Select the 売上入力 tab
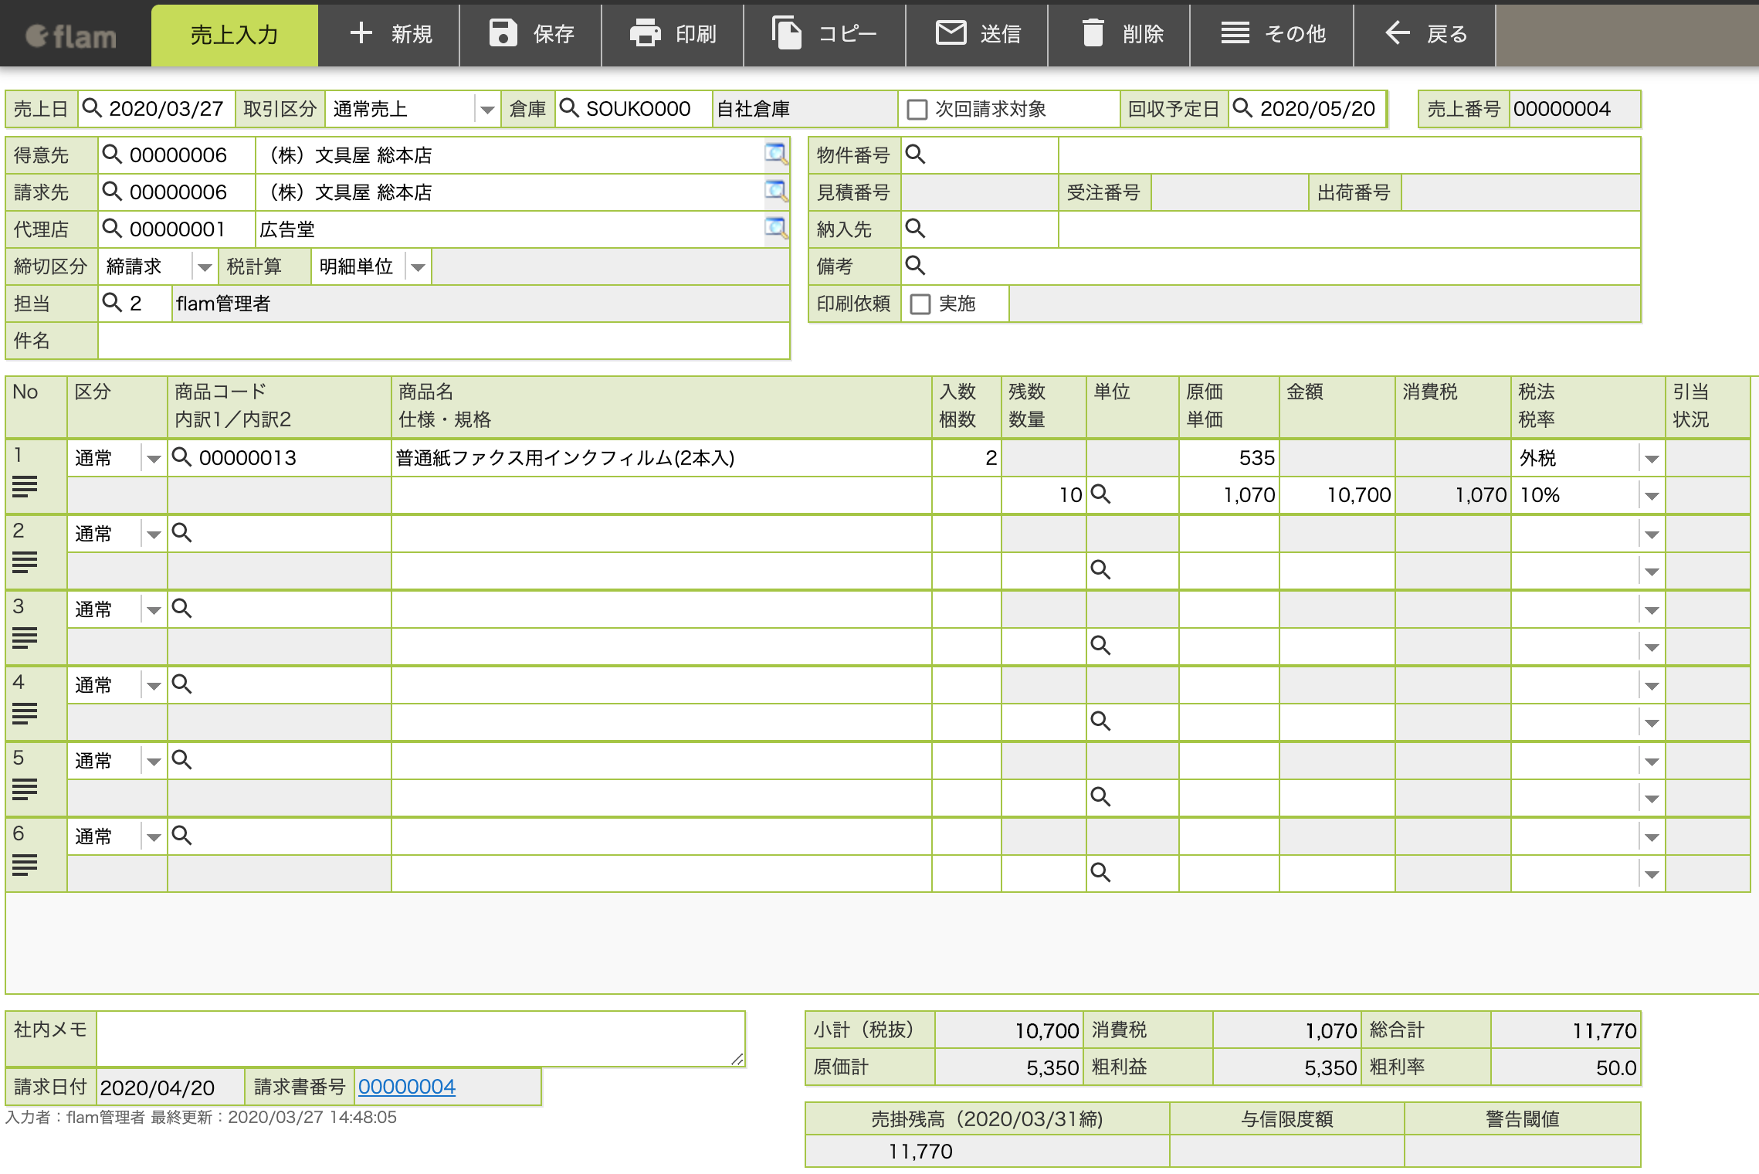1759x1174 pixels. pos(234,35)
